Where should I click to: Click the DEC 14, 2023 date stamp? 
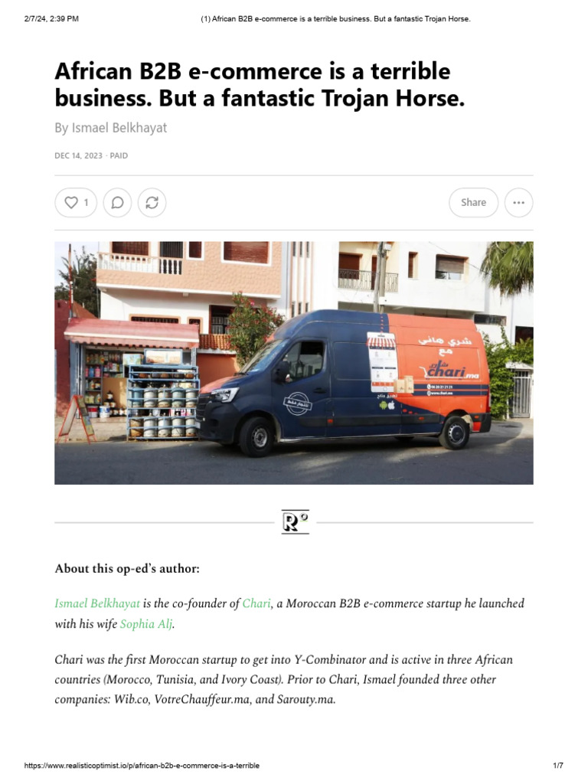79,156
